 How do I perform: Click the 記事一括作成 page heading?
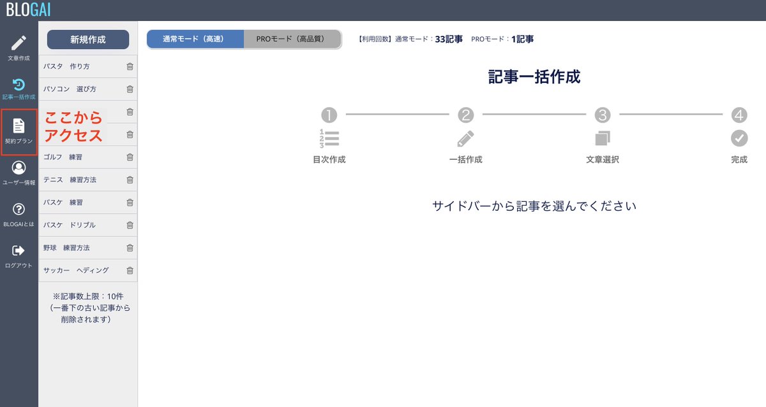(534, 77)
